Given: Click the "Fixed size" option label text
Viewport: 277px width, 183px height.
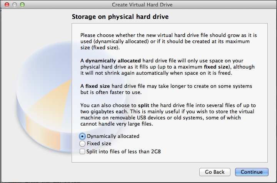Looking at the screenshot, I should [x=99, y=144].
